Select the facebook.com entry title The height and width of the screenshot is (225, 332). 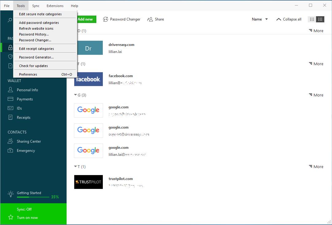pyautogui.click(x=121, y=76)
